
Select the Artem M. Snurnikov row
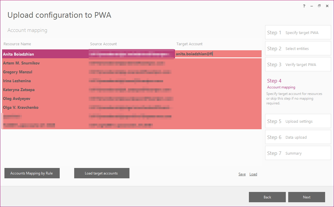132,63
